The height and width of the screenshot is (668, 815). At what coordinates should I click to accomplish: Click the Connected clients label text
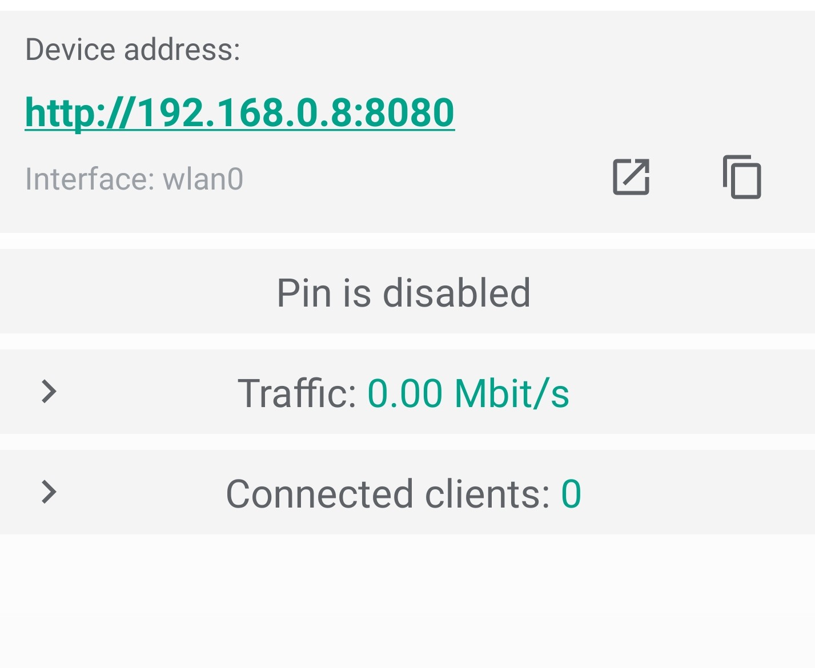pyautogui.click(x=388, y=494)
